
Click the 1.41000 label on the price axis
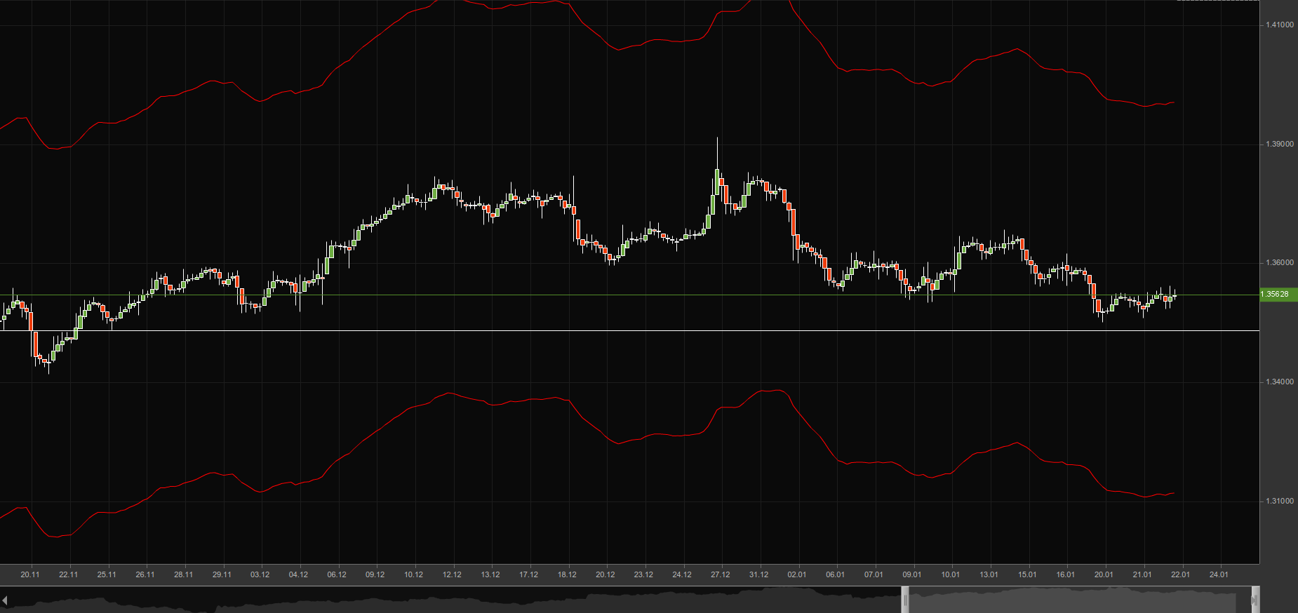pos(1279,25)
